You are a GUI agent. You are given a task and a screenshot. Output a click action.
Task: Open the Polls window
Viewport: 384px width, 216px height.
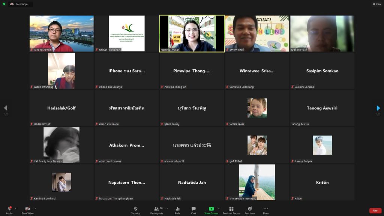pos(177,210)
